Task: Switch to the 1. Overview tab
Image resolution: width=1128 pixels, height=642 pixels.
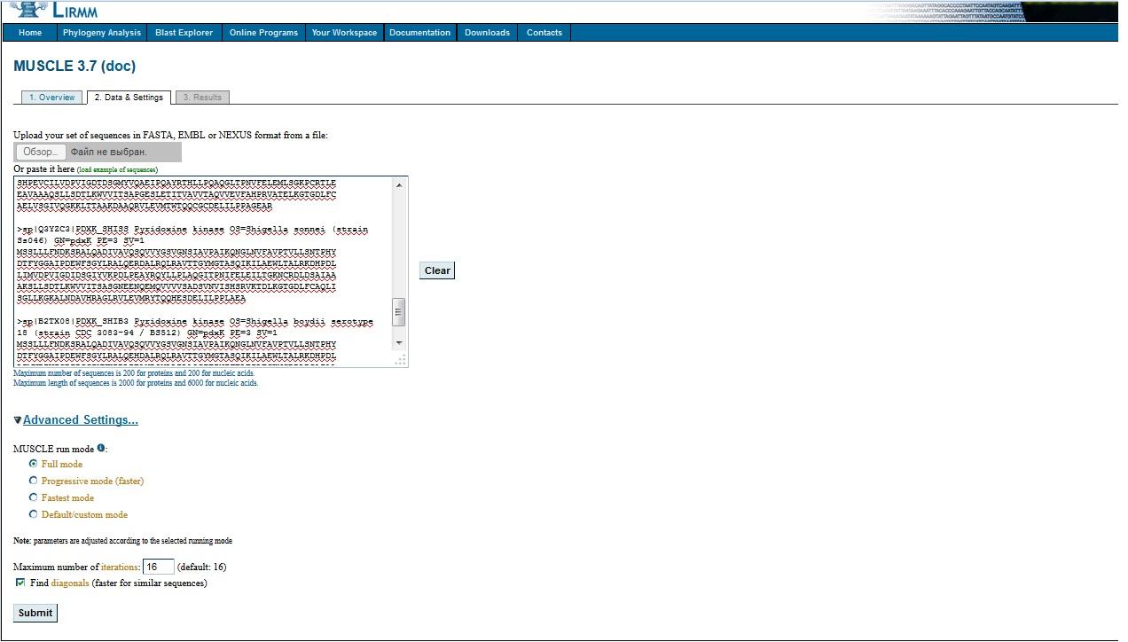Action: point(52,98)
